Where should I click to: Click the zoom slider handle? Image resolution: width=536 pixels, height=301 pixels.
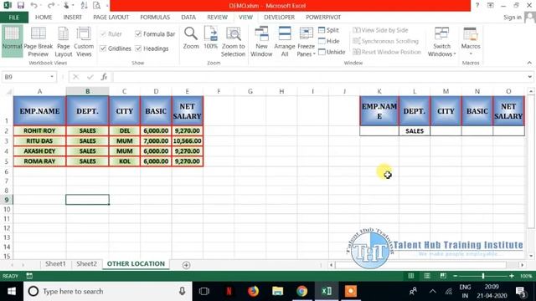pos(483,276)
